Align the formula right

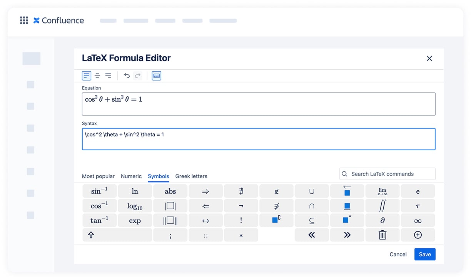pyautogui.click(x=108, y=76)
